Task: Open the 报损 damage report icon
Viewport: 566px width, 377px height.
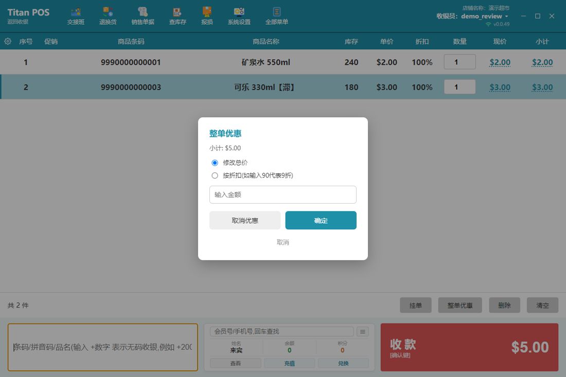Action: pos(207,16)
